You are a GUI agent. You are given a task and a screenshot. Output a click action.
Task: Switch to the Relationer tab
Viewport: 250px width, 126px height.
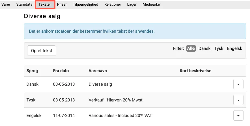click(113, 5)
